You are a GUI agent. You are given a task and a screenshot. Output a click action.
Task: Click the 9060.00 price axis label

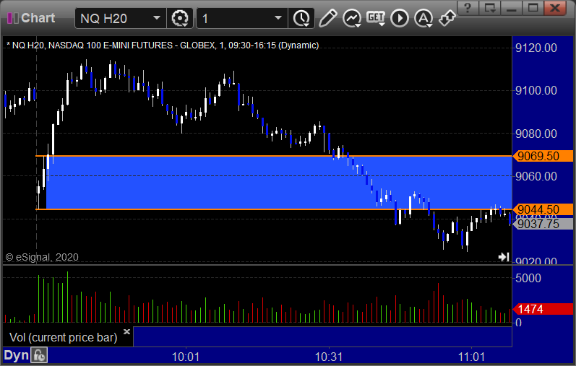[x=536, y=176]
